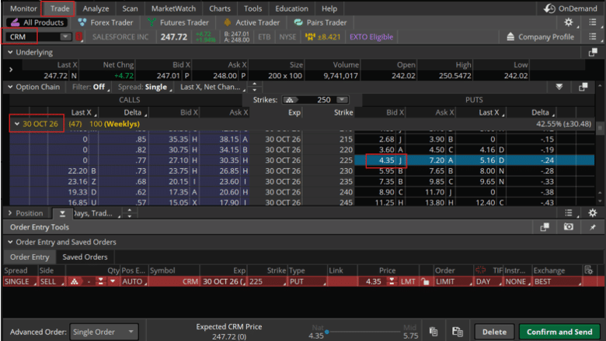Click the double-down arrow in Option Chain header
The width and height of the screenshot is (606, 341).
click(559, 87)
